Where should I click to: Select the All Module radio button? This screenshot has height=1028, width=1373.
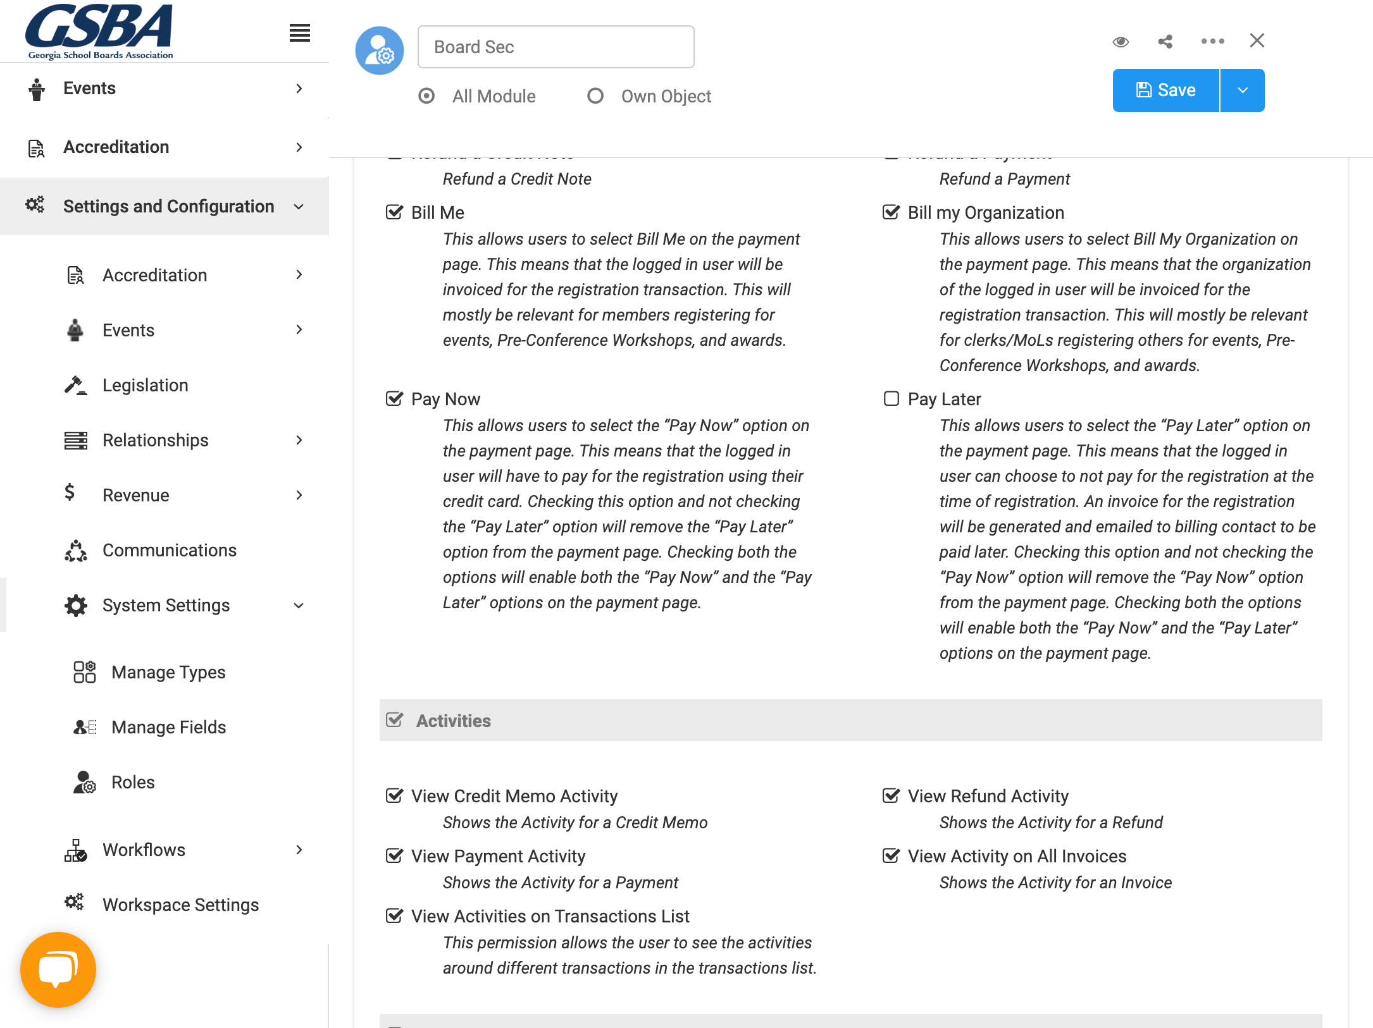[426, 96]
